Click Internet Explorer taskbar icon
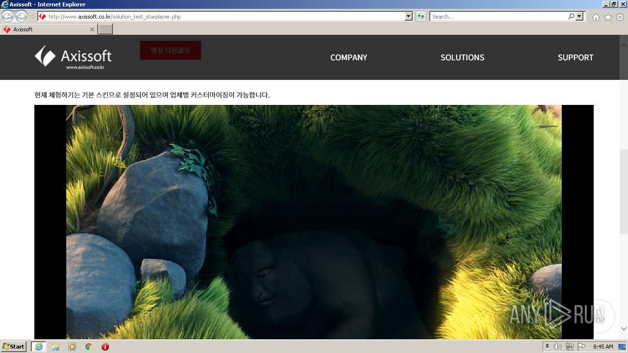 (x=39, y=347)
